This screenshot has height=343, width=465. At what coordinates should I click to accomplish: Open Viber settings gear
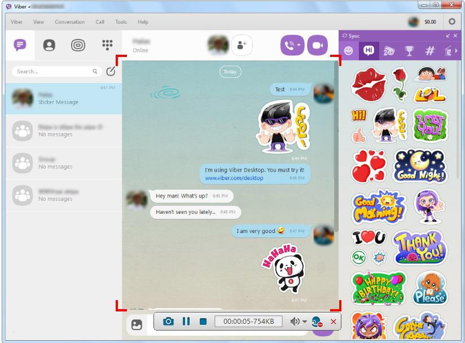pos(451,21)
